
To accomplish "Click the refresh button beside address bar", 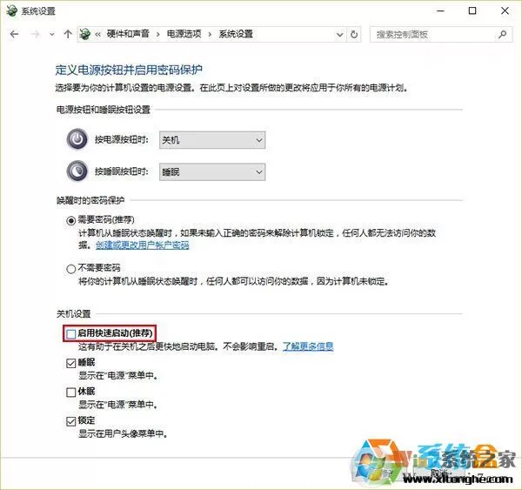I will point(354,34).
